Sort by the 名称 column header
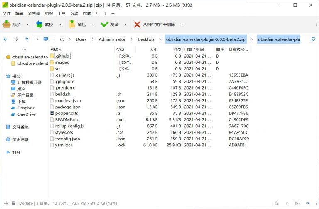 (56, 49)
